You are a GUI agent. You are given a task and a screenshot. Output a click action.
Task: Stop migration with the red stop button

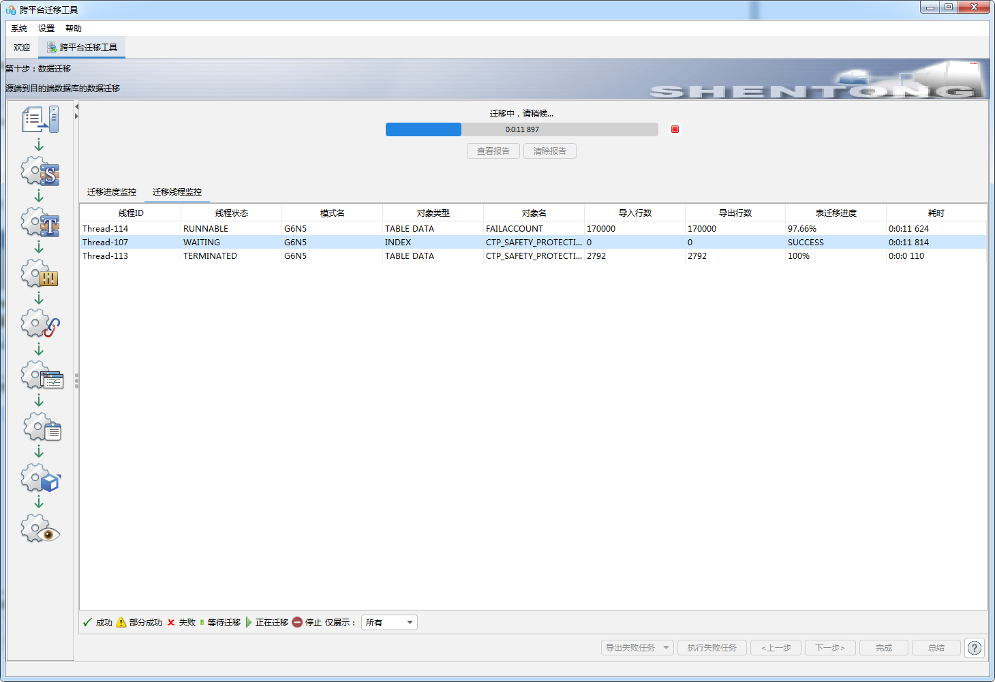tap(675, 129)
